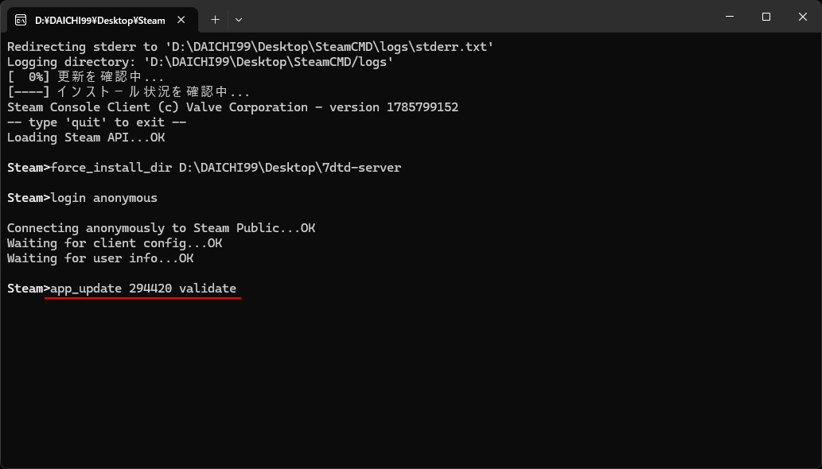
Task: Open a new terminal tab with the plus button
Action: [215, 20]
